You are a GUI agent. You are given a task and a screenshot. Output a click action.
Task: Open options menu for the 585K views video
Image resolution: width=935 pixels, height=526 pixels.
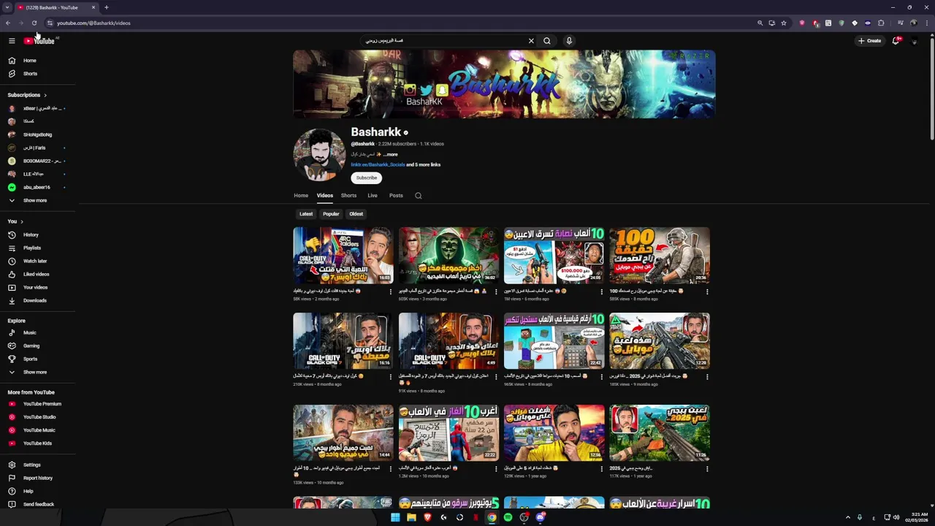pos(706,291)
